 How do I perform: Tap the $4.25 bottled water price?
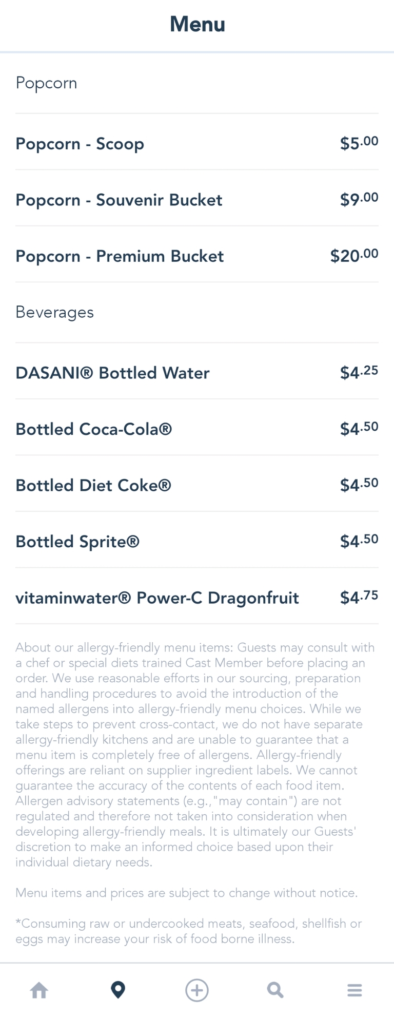(359, 372)
